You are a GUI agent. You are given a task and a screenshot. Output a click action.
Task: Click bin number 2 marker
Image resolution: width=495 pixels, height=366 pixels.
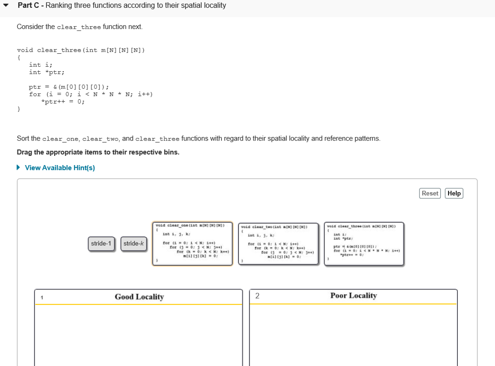click(257, 295)
